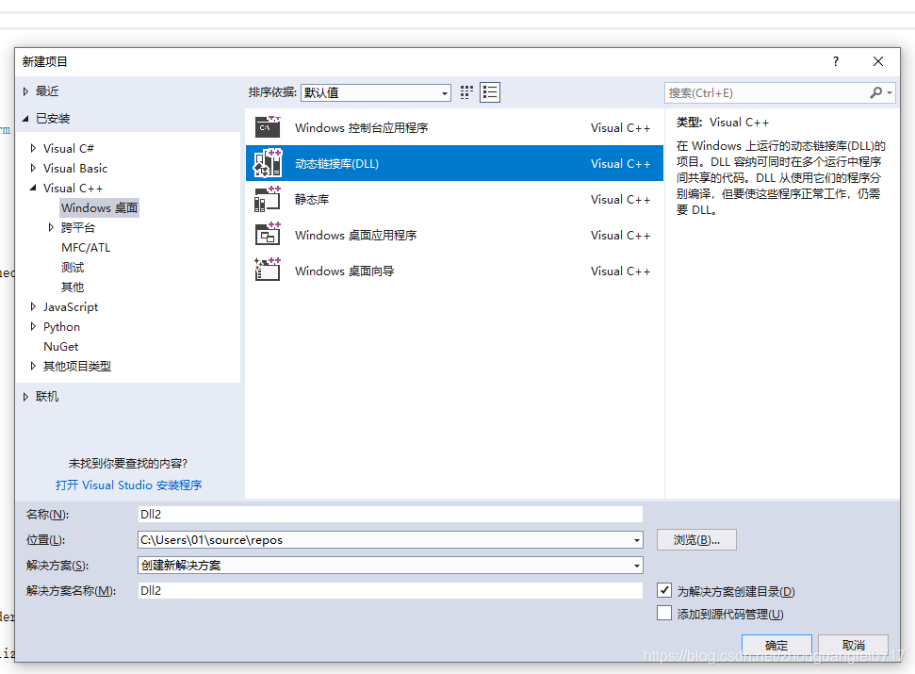Screen dimensions: 915x674
Task: Click the search magnifier icon
Action: tap(876, 92)
